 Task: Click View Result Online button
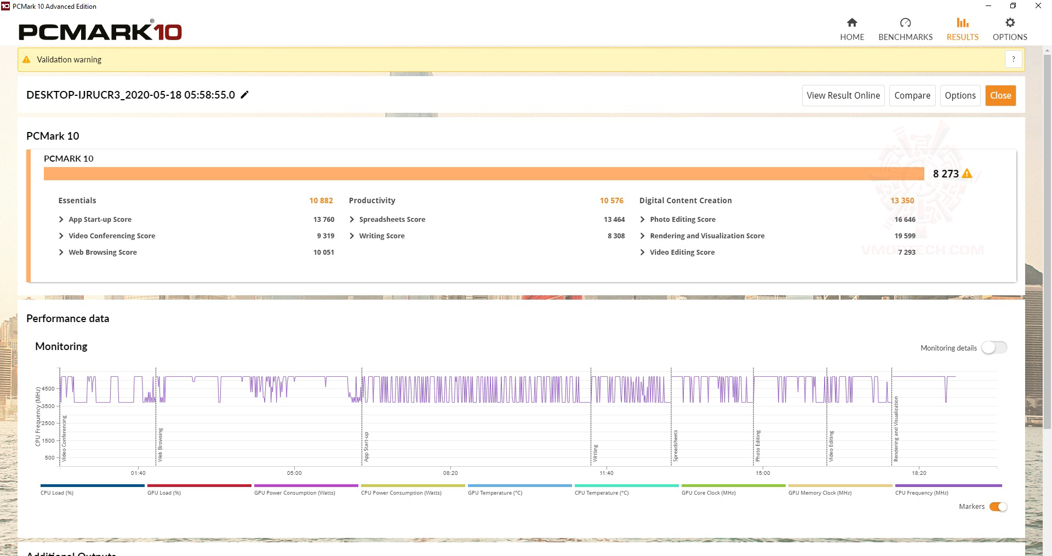point(843,95)
